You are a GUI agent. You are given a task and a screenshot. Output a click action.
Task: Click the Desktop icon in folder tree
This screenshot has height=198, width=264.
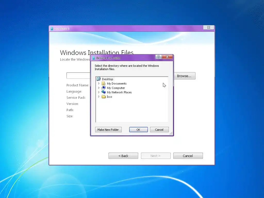(98, 79)
